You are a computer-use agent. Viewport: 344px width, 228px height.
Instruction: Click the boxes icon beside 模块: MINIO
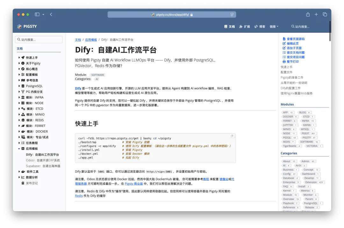click(x=23, y=114)
